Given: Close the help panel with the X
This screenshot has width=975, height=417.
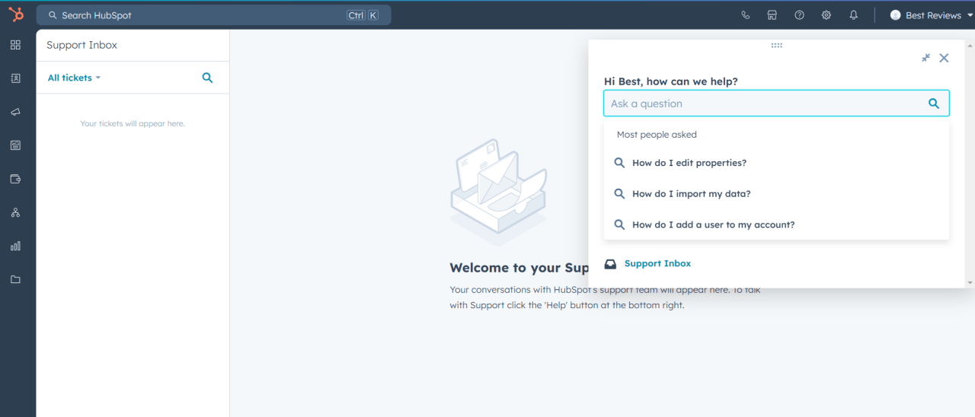Looking at the screenshot, I should (944, 58).
